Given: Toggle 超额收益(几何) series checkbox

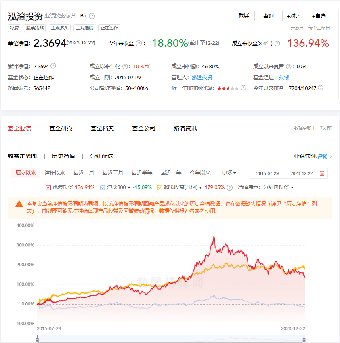Looking at the screenshot, I should point(160,188).
